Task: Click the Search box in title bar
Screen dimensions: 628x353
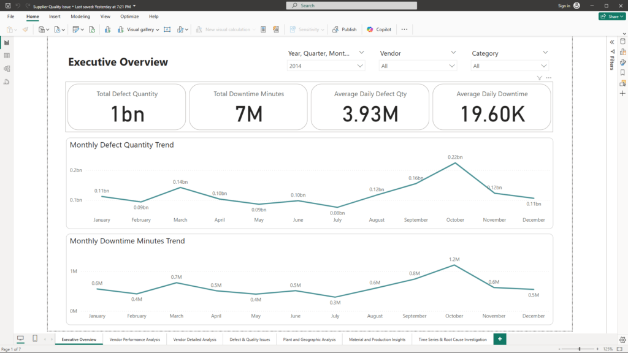Action: tap(351, 6)
